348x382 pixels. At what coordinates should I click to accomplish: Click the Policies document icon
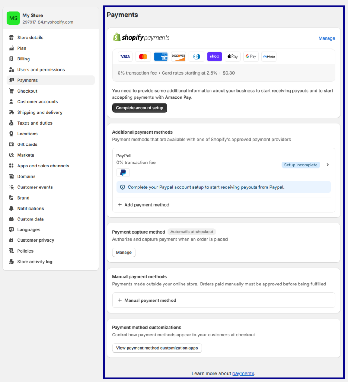[x=11, y=251]
